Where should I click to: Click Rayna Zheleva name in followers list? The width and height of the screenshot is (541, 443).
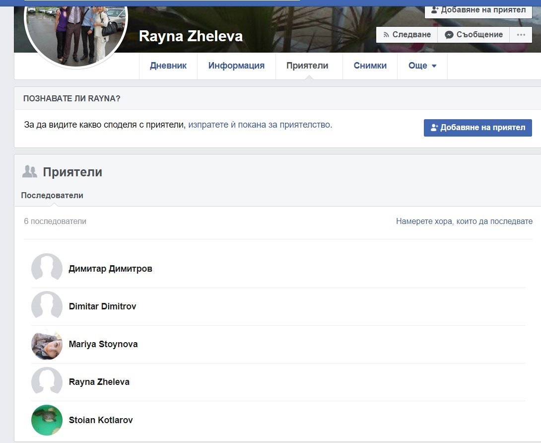pyautogui.click(x=99, y=382)
